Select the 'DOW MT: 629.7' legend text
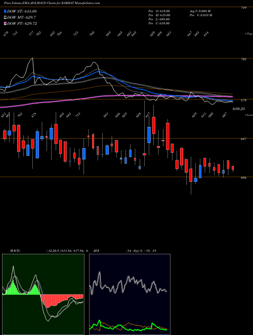Screen dimensions: 253x335 [22, 17]
